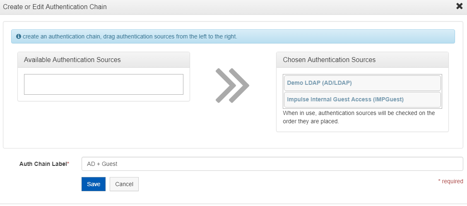The height and width of the screenshot is (206, 467).
Task: Click the info circle icon in banner
Action: [x=19, y=37]
